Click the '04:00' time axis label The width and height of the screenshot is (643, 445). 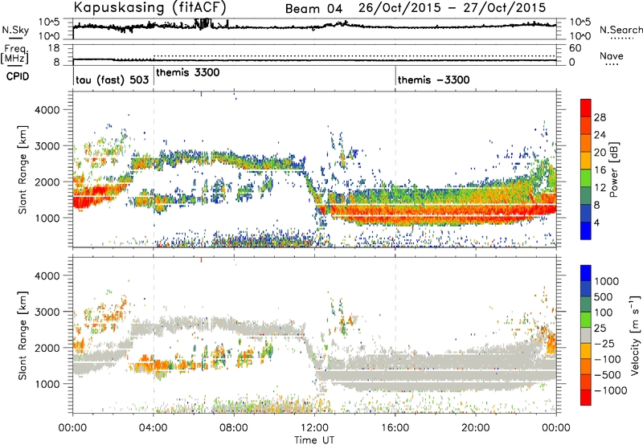tap(153, 428)
